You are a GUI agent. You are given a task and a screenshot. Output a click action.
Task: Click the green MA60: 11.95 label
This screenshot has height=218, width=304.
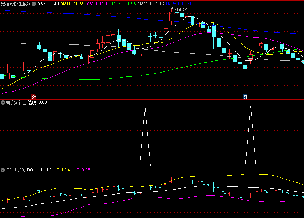pyautogui.click(x=124, y=4)
